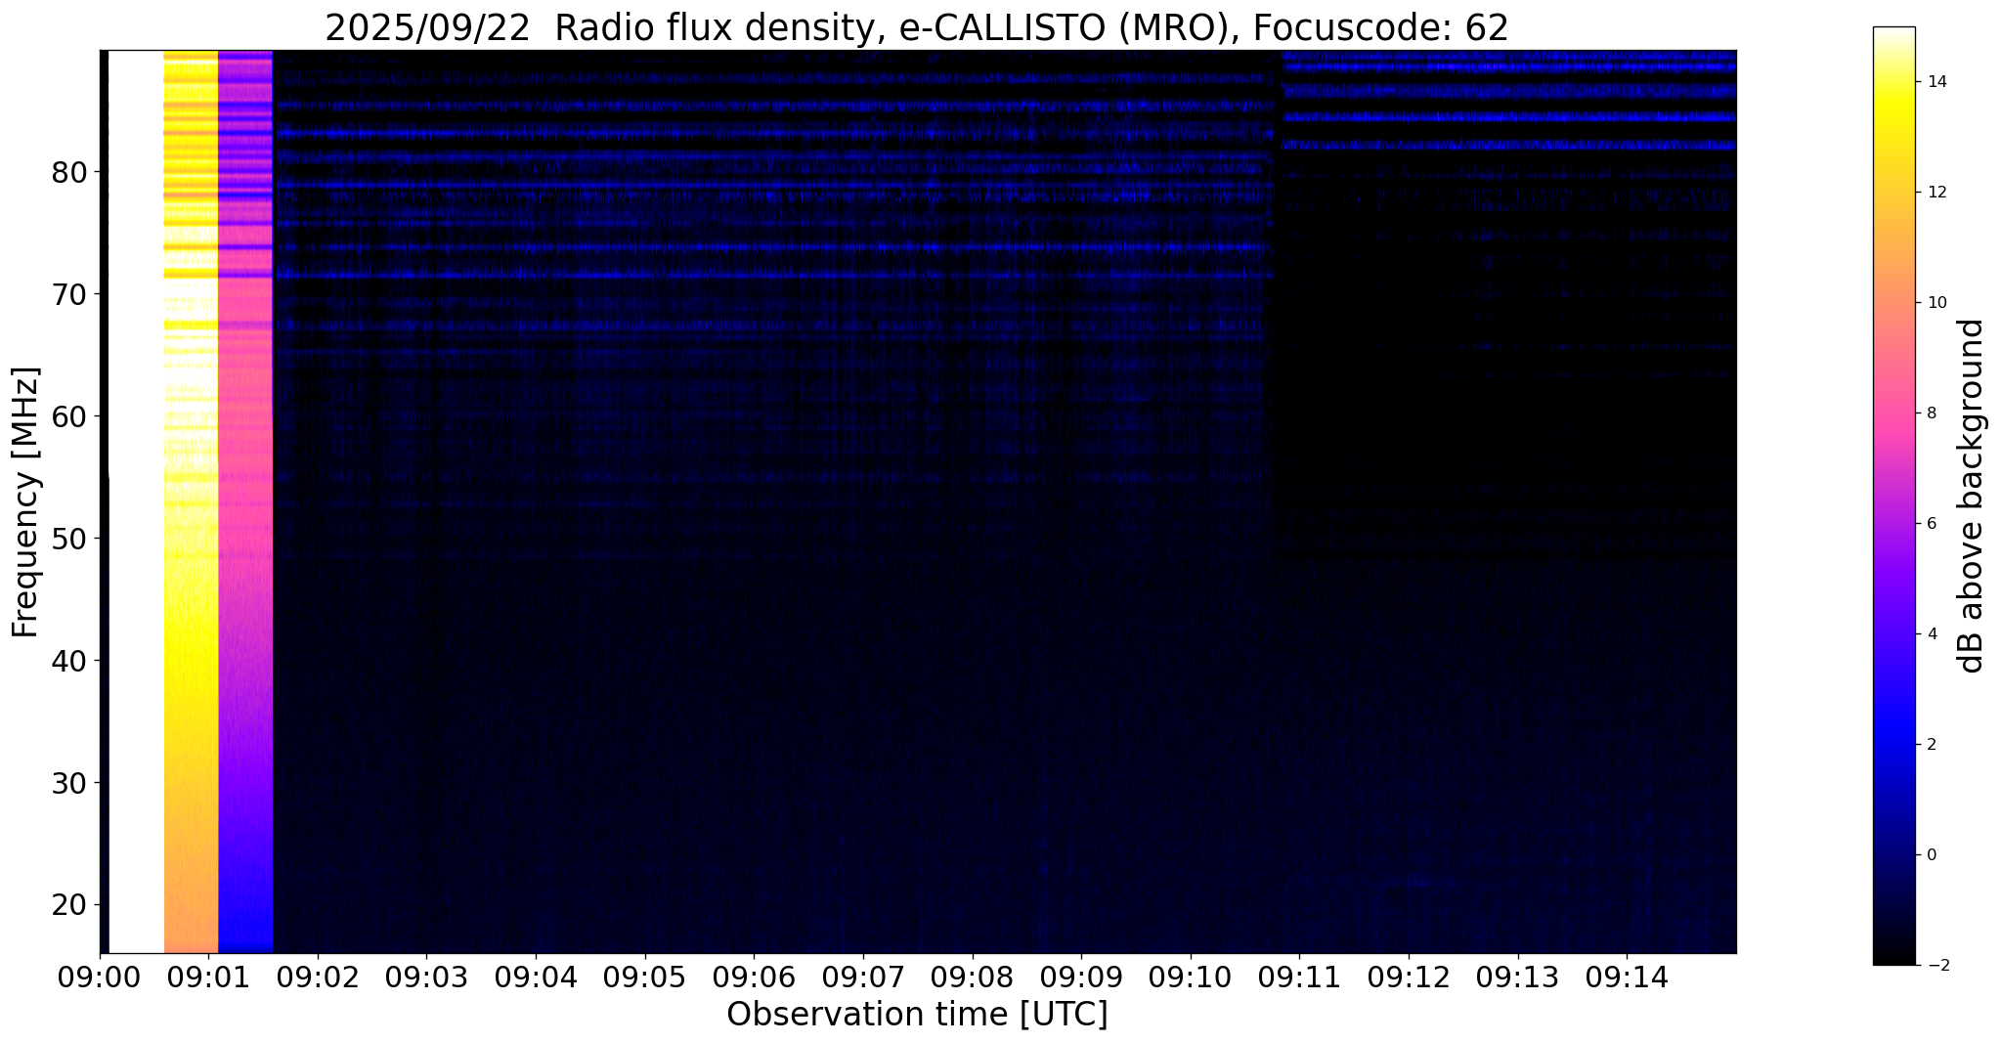Pick the 0 dB colorbar tick label
Screen dimensions: 2001x1043
click(1931, 855)
